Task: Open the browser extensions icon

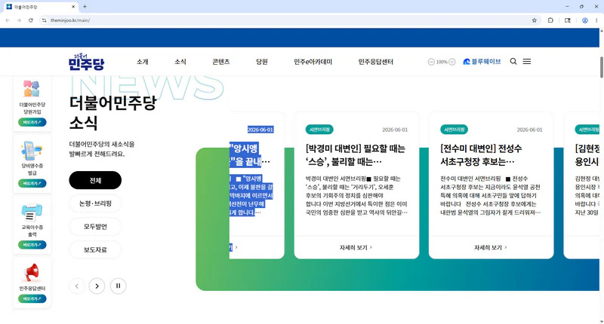Action: pos(550,20)
